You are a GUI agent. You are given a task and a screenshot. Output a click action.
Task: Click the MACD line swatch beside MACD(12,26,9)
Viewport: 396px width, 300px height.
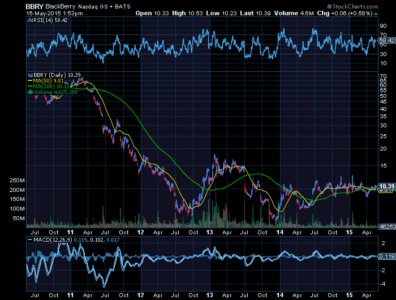point(30,239)
